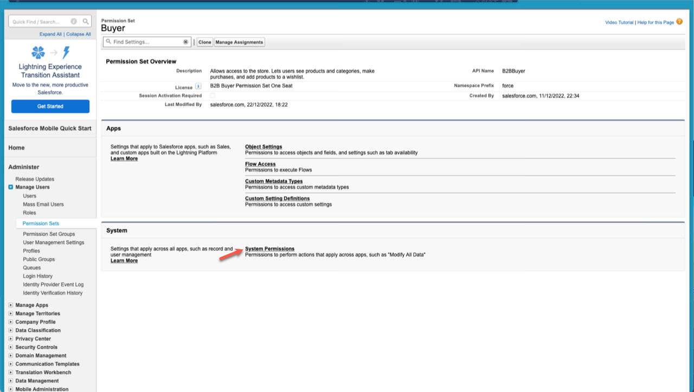The height and width of the screenshot is (392, 694).
Task: Open Queues in the sidebar
Action: click(32, 268)
